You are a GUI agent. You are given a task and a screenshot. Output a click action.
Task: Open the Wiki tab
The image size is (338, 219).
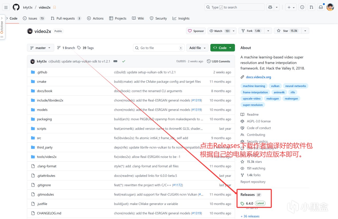click(x=138, y=18)
